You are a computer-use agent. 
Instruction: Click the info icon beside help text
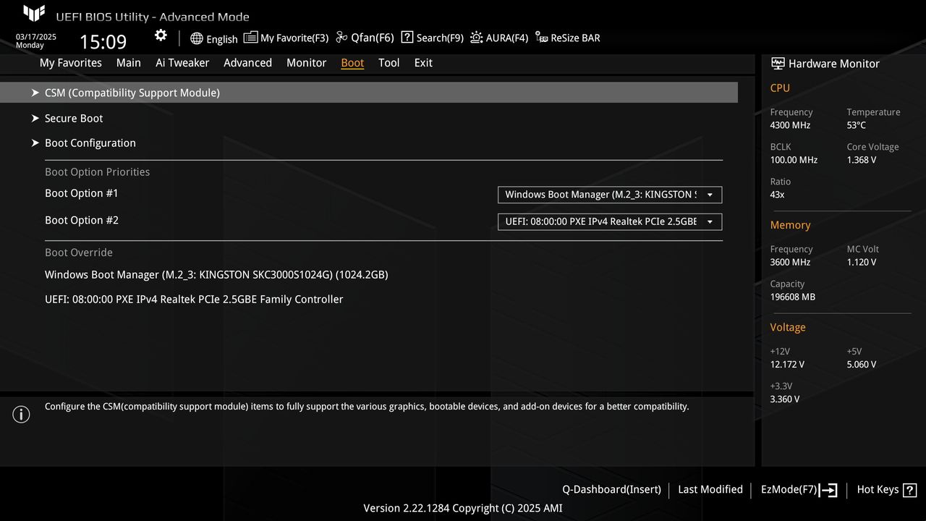[21, 415]
